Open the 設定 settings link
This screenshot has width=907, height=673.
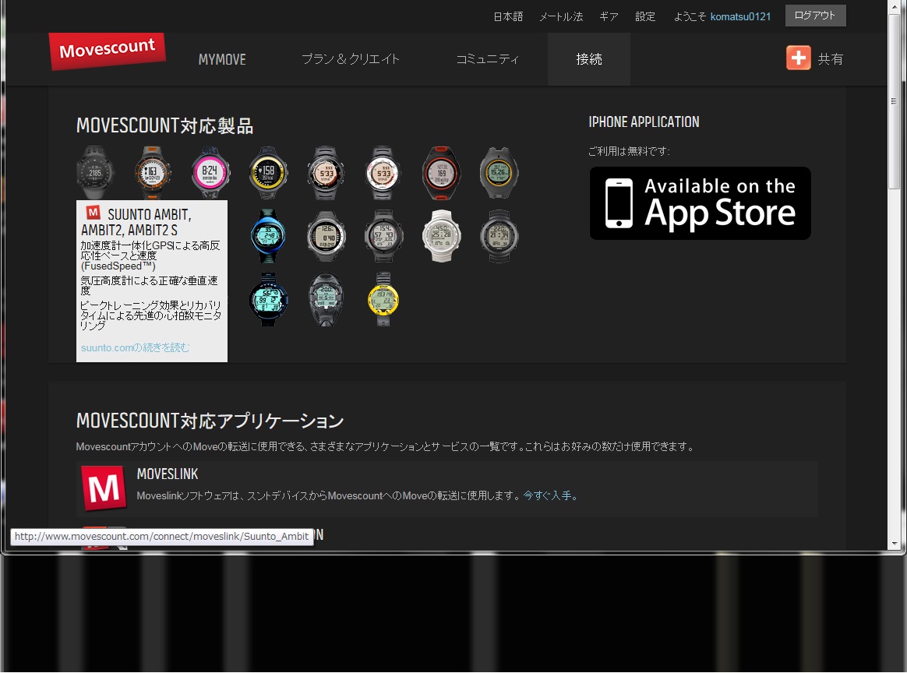[x=645, y=17]
